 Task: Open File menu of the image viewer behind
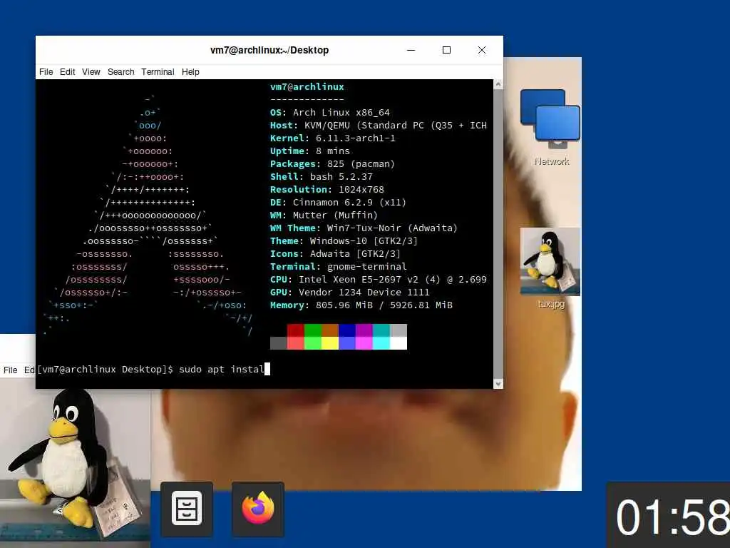pos(10,370)
